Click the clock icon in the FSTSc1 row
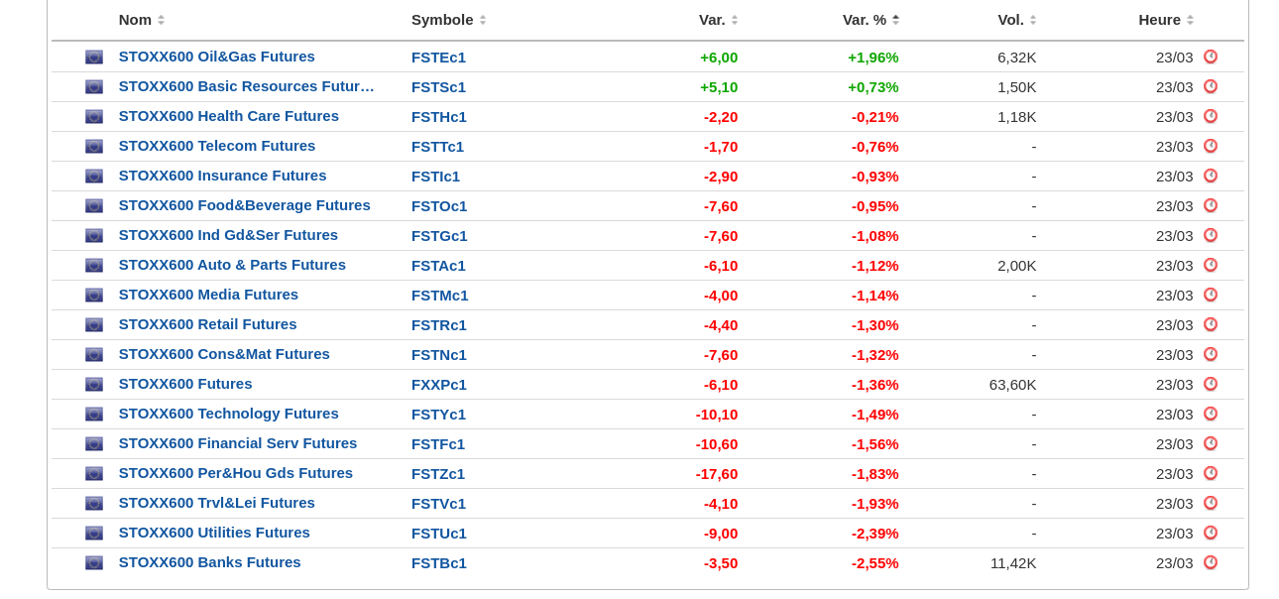 (x=1210, y=86)
